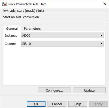Viewport: 109px width, 108px height.
Task: Click the Block Parameters: ADC Start title
Action: point(27,4)
